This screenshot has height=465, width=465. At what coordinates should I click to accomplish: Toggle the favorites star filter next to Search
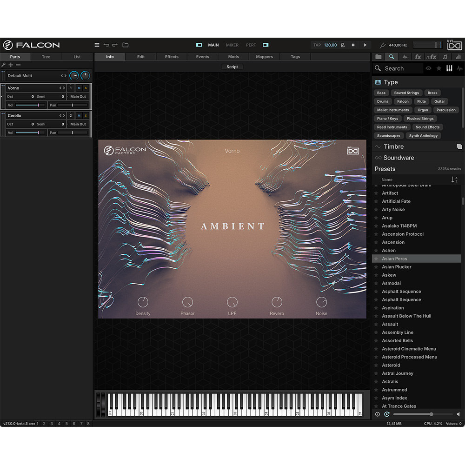point(439,68)
